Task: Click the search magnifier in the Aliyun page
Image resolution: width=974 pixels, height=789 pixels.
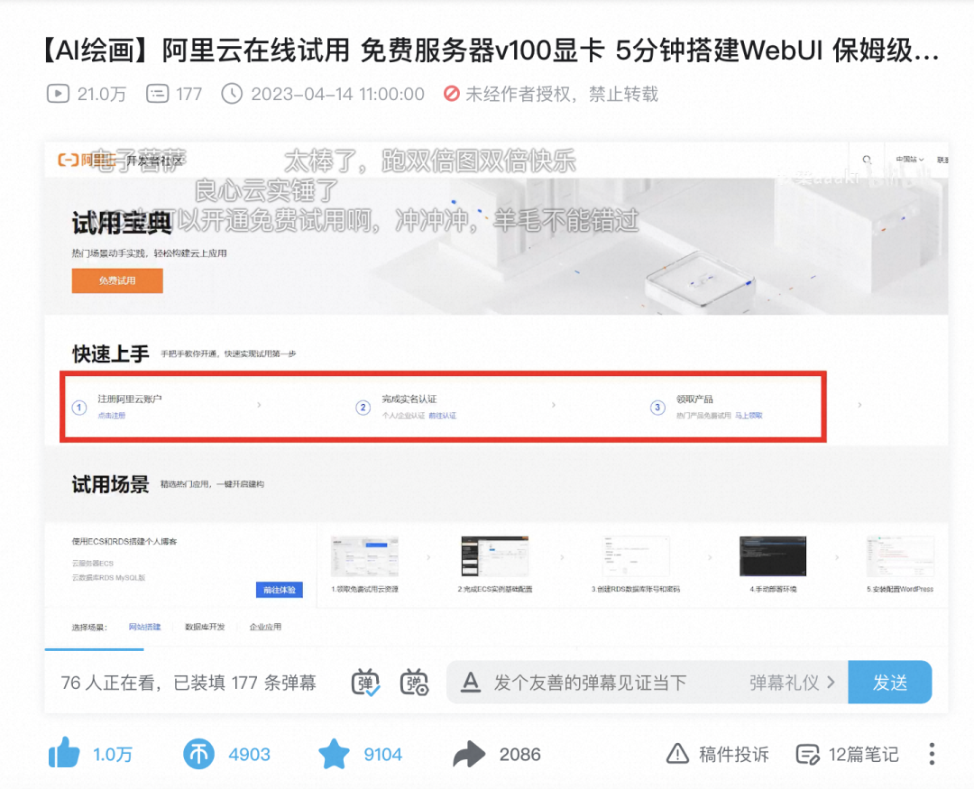Action: [868, 160]
